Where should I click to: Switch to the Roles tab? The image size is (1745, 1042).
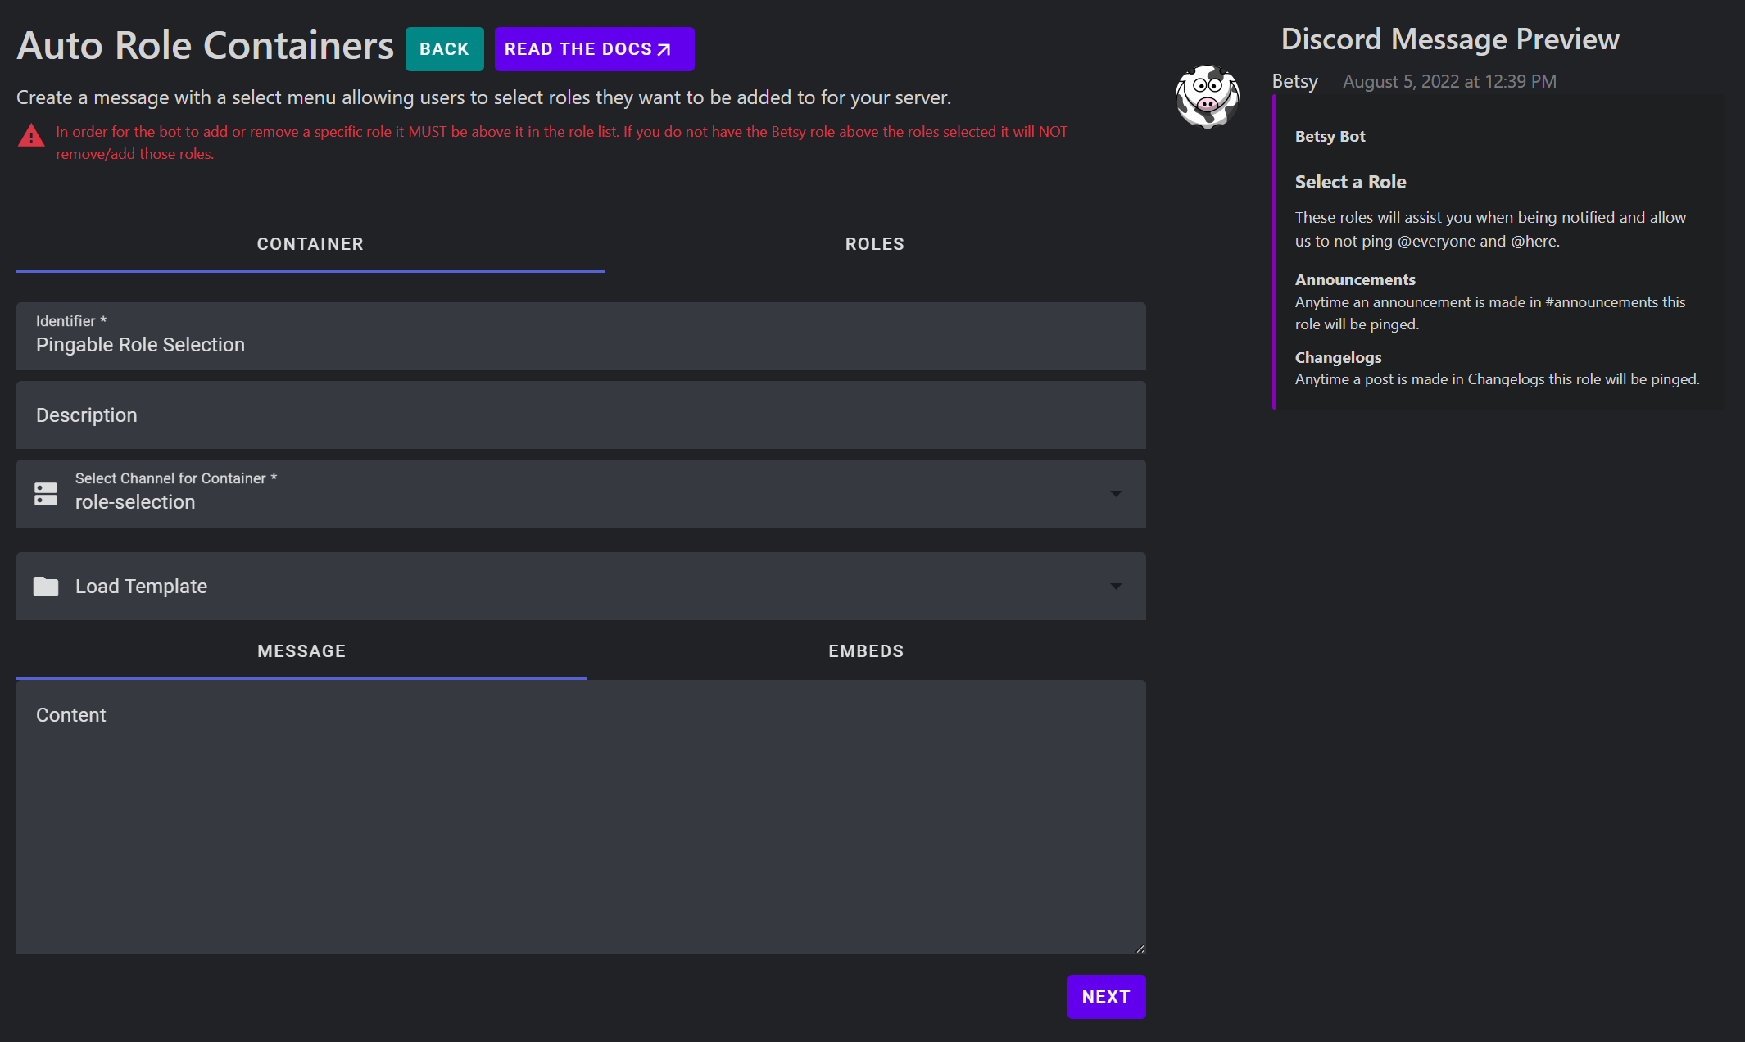click(x=874, y=244)
